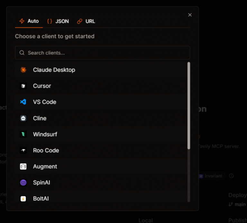Select the Cline client entry

point(101,118)
